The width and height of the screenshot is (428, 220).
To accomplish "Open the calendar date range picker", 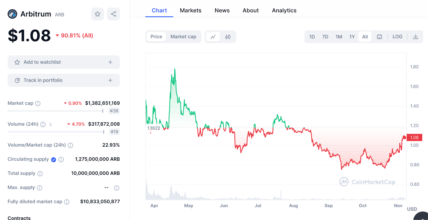I will coord(379,37).
